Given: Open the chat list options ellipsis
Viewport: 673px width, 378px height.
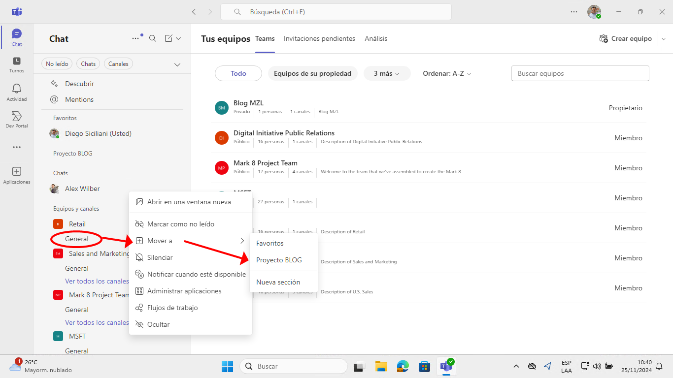Looking at the screenshot, I should click(135, 38).
